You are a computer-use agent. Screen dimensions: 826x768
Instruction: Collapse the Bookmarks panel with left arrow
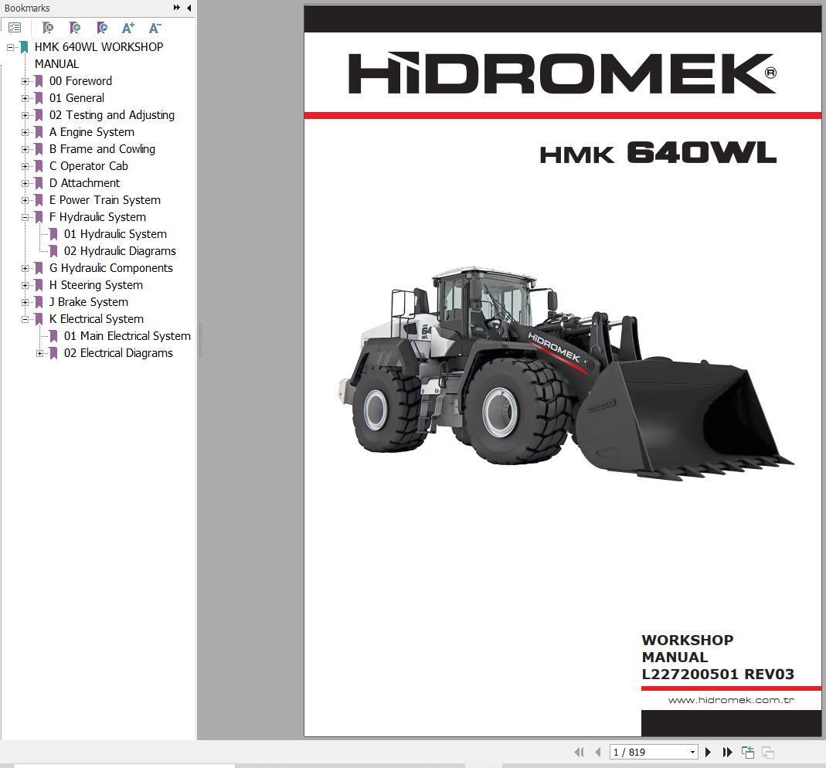click(x=189, y=8)
